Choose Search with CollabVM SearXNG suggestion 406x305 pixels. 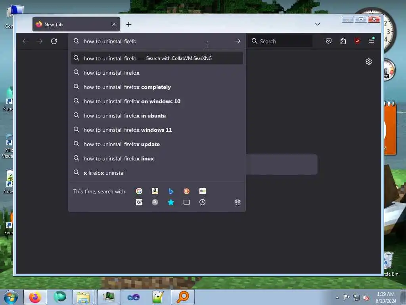[157, 58]
